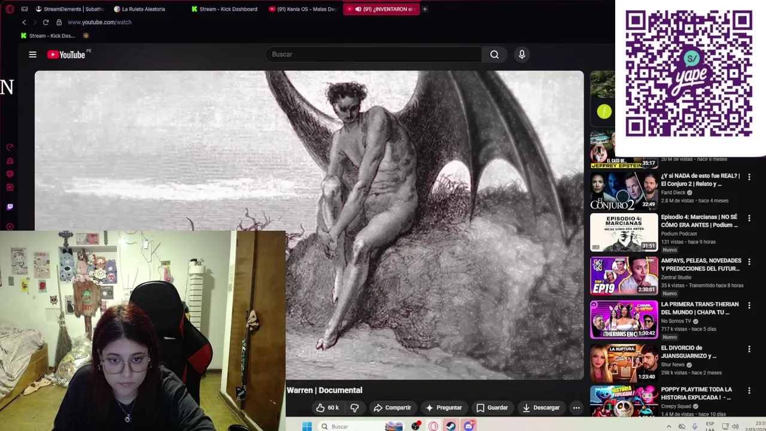Open Discord from taskbar

[469, 426]
